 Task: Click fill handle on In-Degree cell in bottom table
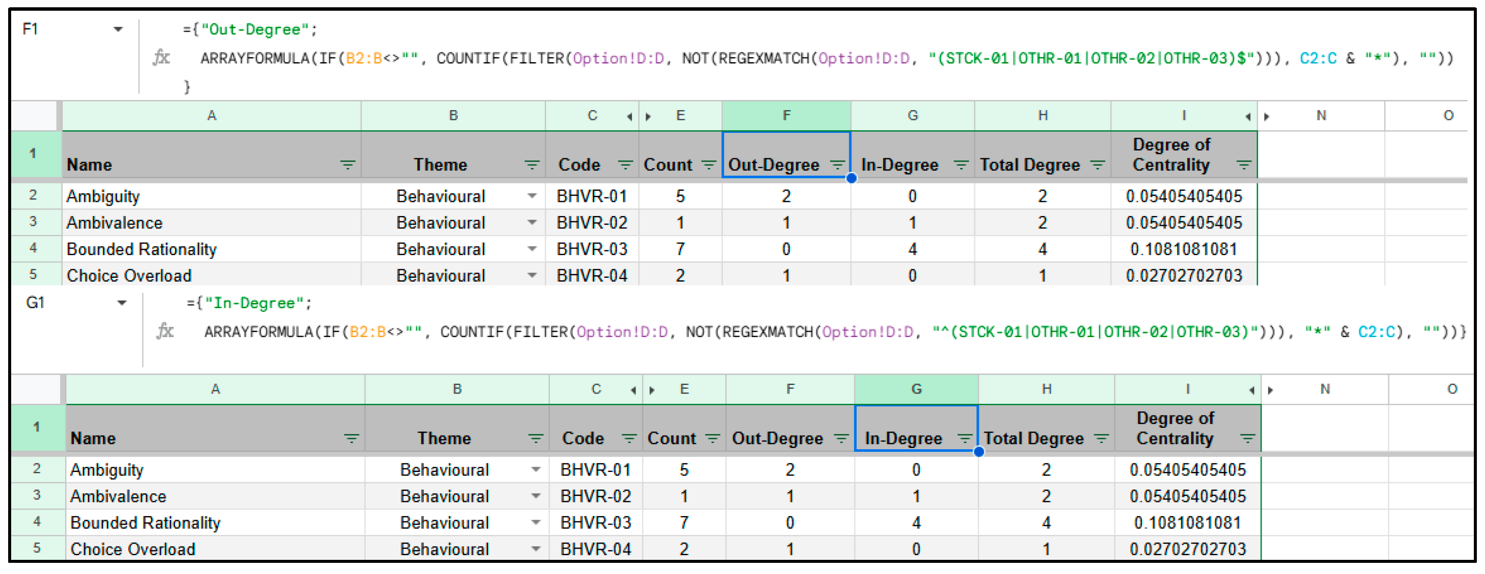(979, 452)
